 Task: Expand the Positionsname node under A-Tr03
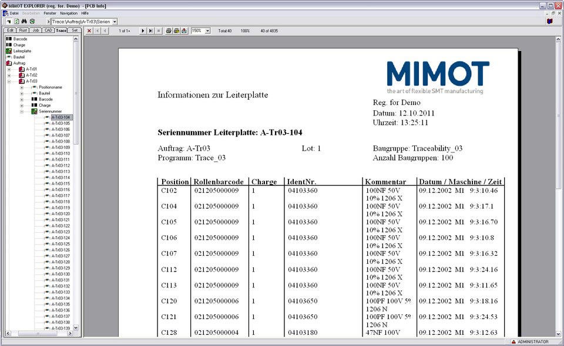[22, 87]
